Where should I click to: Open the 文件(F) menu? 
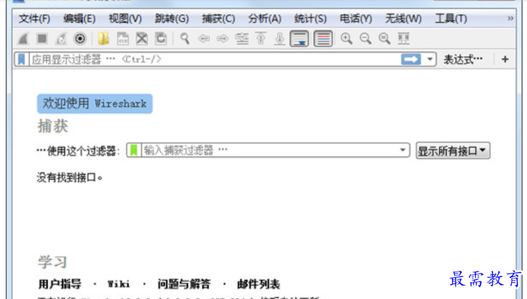tap(34, 19)
